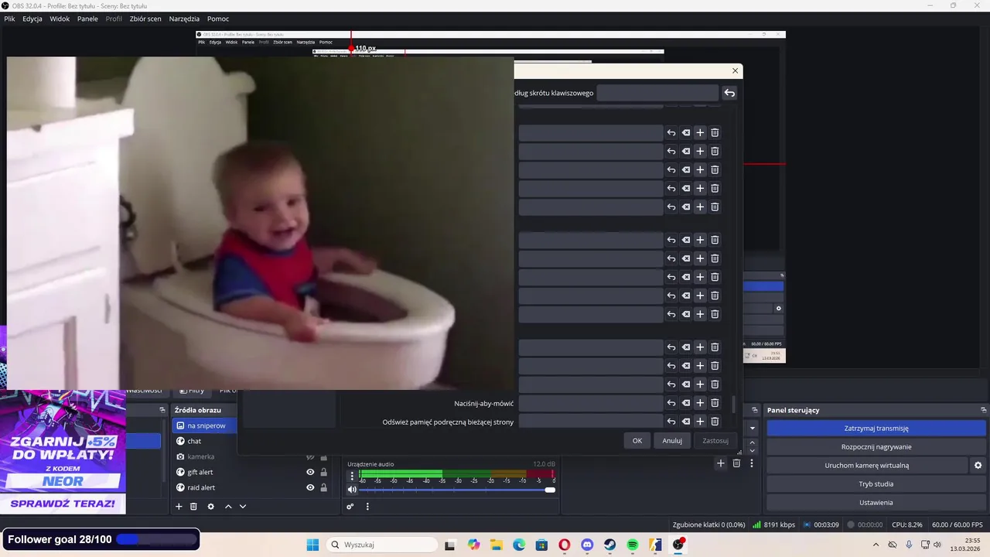Image resolution: width=990 pixels, height=557 pixels.
Task: Click the Follower goal progress bar
Action: tap(155, 539)
